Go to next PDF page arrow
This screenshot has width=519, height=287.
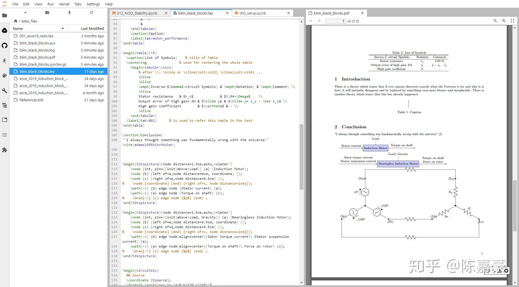[x=319, y=21]
